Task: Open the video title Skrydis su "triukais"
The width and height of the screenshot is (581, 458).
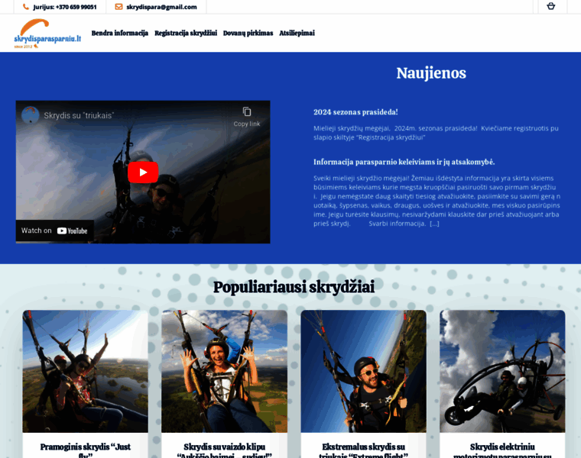Action: pyautogui.click(x=79, y=115)
